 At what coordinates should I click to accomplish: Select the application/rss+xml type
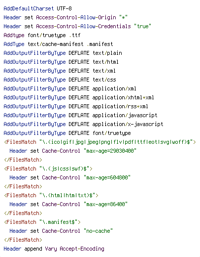click(120, 106)
